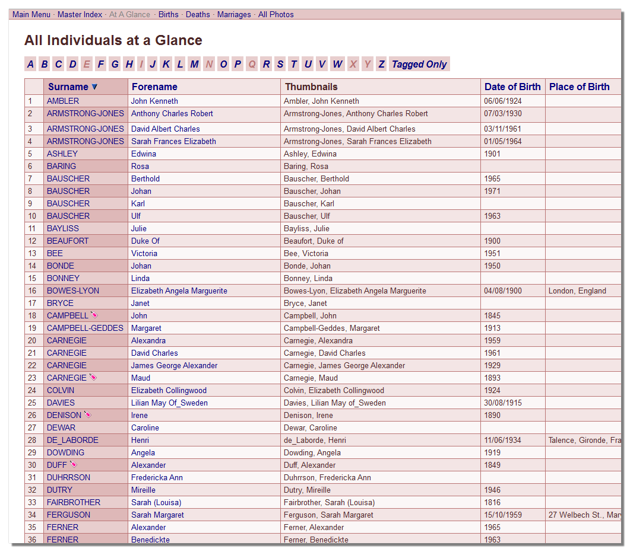The width and height of the screenshot is (630, 552).
Task: Open Fredericka Ann's record
Action: click(157, 477)
